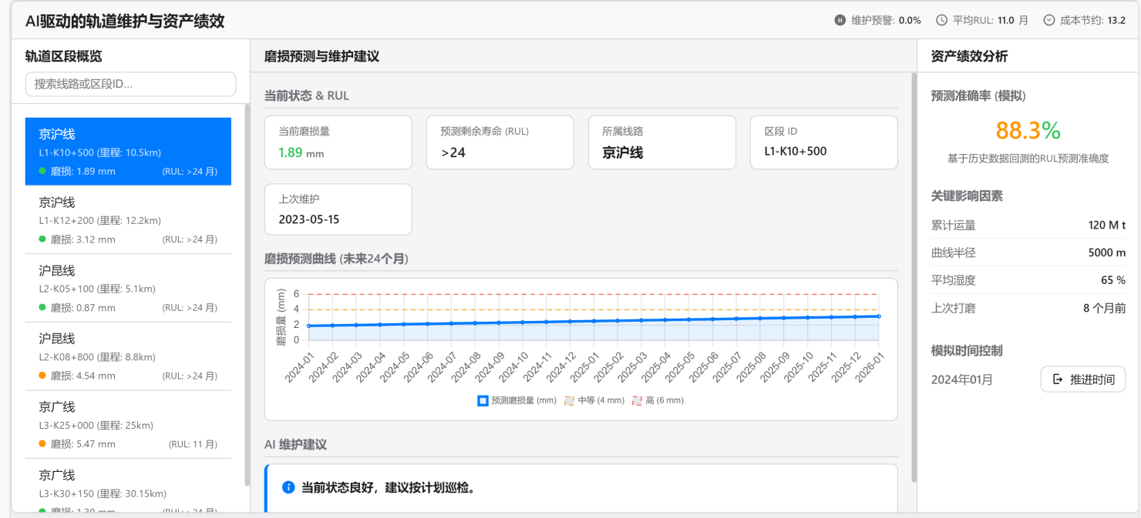The width and height of the screenshot is (1141, 518).
Task: Click orange status dot of L3-K25+000
Action: [x=42, y=443]
